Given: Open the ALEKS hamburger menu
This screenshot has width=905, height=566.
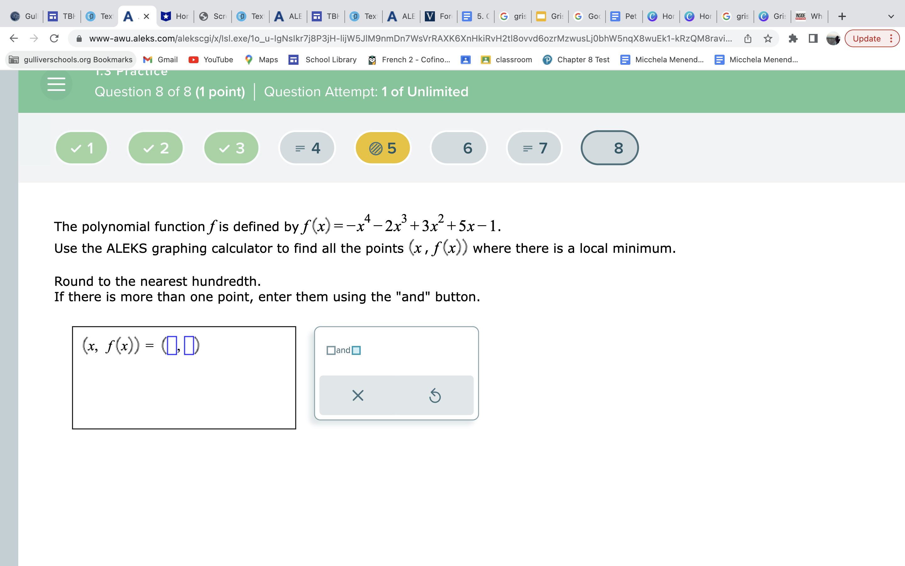Looking at the screenshot, I should (x=56, y=84).
